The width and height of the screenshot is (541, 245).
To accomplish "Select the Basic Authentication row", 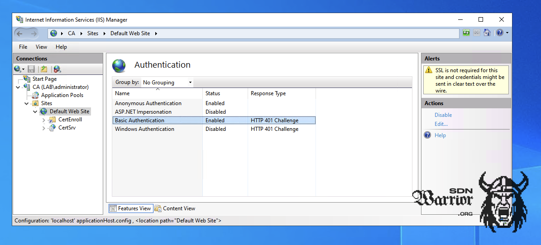I will click(x=214, y=120).
